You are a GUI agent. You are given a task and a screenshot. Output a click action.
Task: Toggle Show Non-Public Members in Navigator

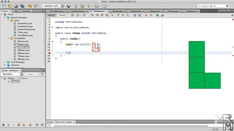click(19, 124)
